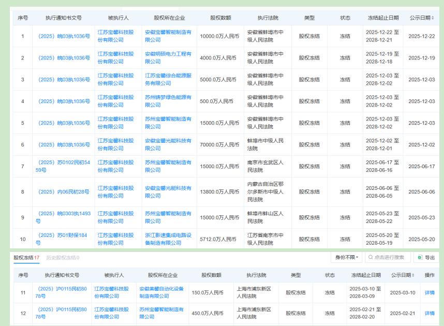Open 详情 for row 11
Screen dimensions: 444x326
point(430,292)
